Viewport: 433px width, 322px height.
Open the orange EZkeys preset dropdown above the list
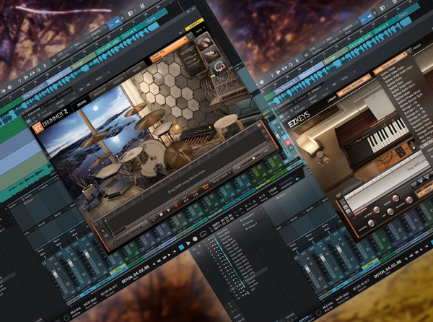click(x=390, y=63)
